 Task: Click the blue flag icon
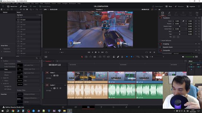[x=127, y=57]
